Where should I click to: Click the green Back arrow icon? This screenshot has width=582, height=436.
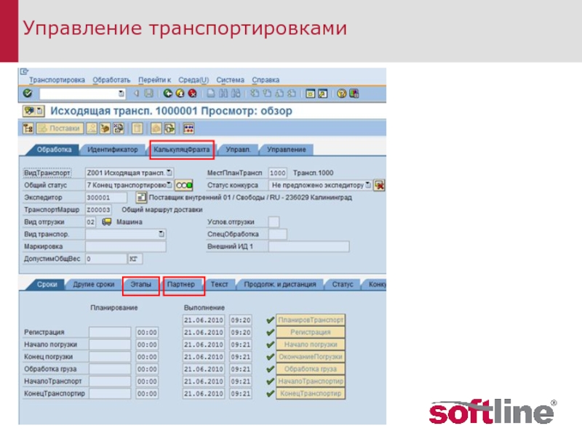point(168,94)
